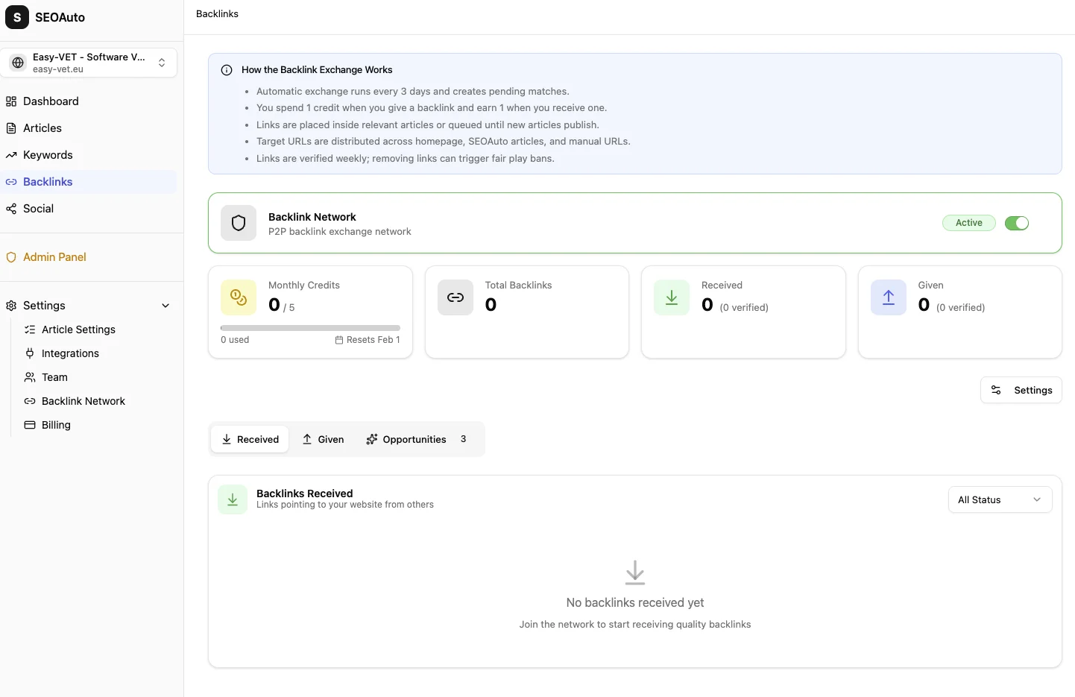Click the SEOAuto logo icon
The image size is (1075, 697).
pyautogui.click(x=16, y=16)
